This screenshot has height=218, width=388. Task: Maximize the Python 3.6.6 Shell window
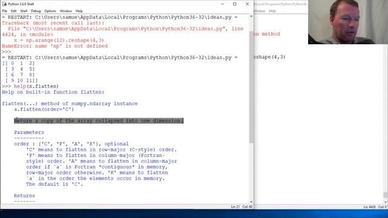click(x=235, y=4)
